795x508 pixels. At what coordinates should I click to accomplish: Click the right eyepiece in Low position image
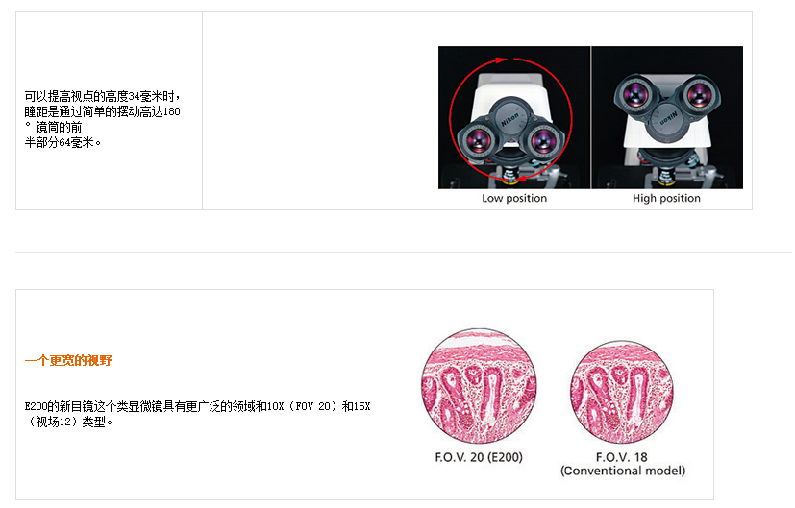(x=543, y=139)
